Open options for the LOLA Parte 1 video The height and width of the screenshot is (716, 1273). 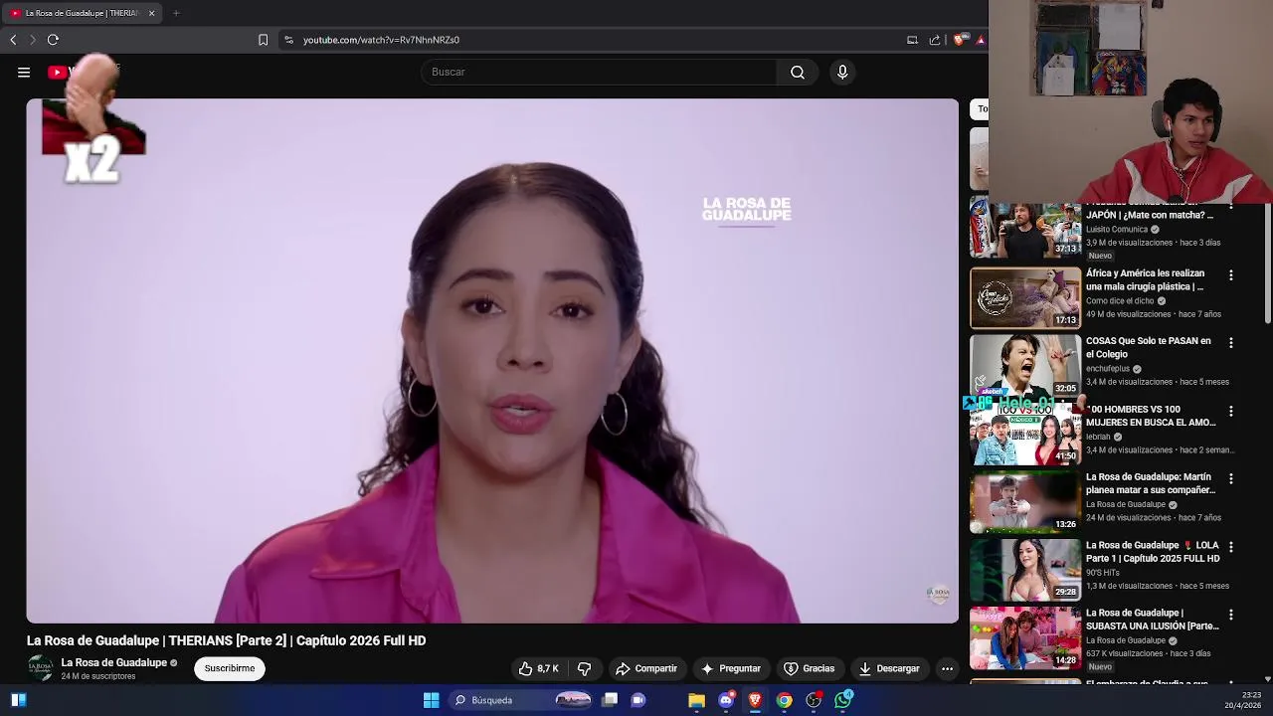tap(1230, 547)
